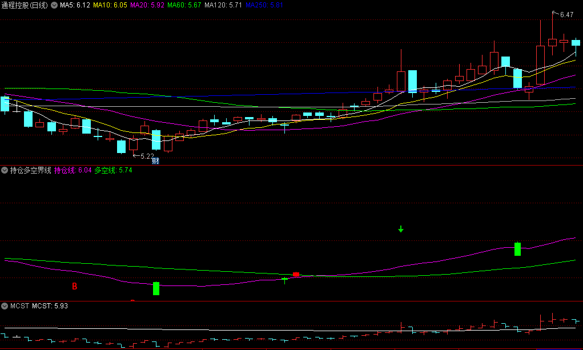Select the MA20: 5.92 label
The image size is (583, 350).
click(147, 5)
